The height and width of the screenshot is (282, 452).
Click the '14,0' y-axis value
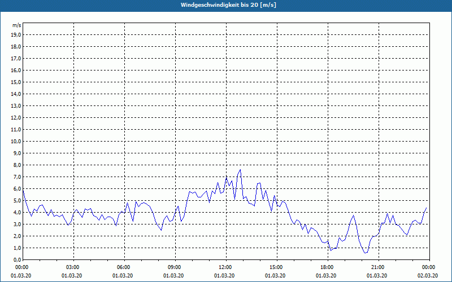[x=16, y=94]
